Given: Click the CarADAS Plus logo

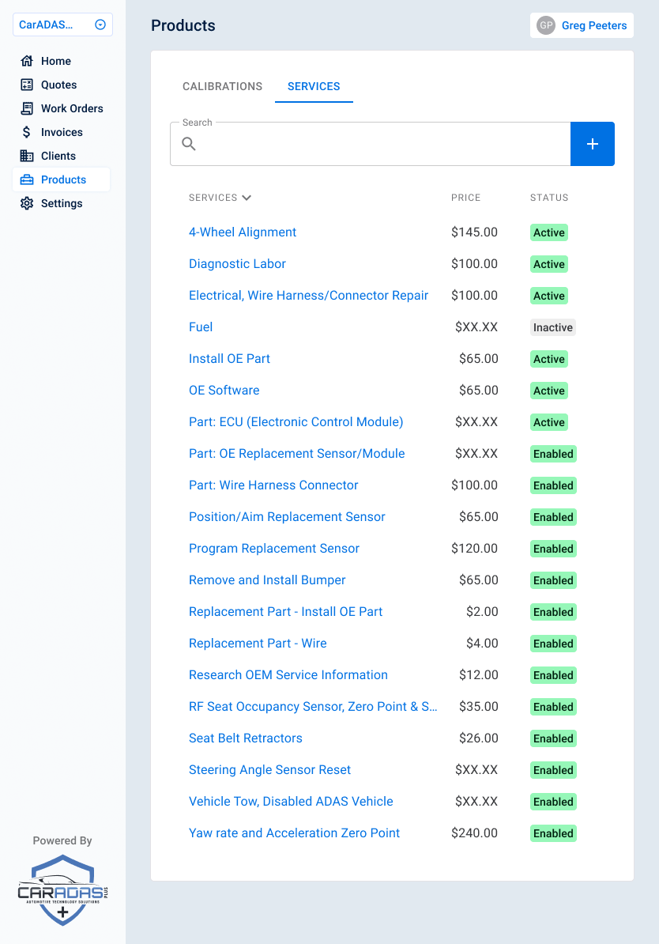Looking at the screenshot, I should tap(62, 890).
